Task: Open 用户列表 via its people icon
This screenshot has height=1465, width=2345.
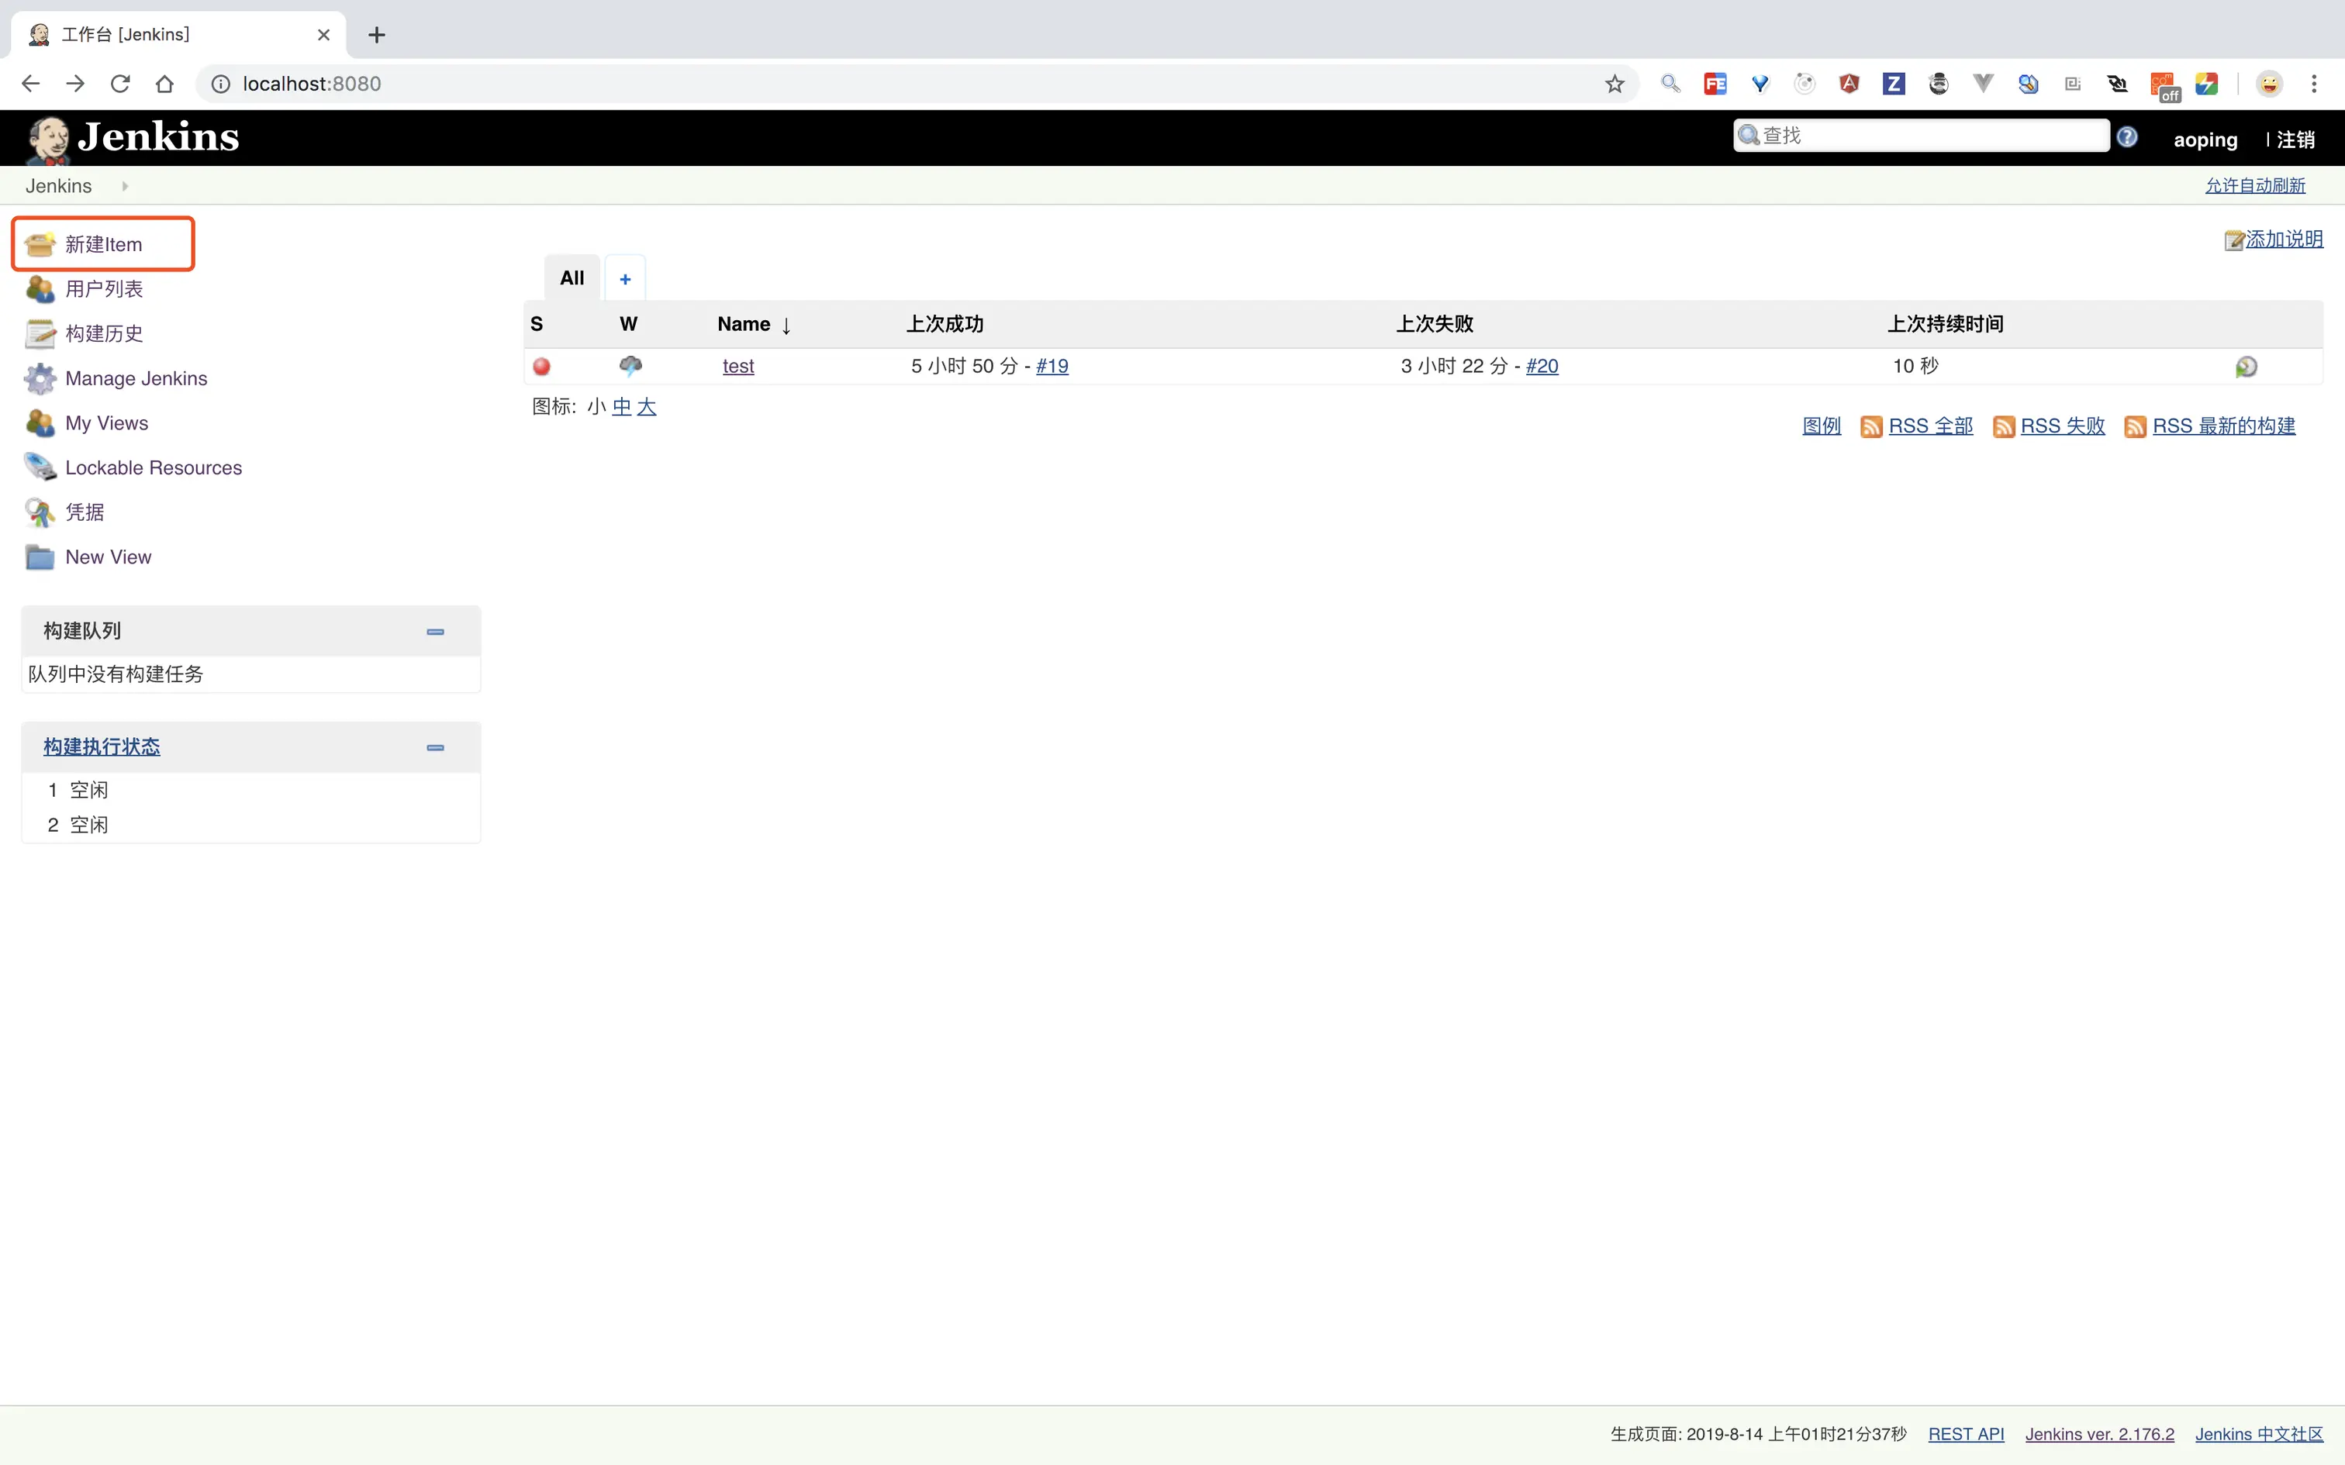Action: pos(40,288)
